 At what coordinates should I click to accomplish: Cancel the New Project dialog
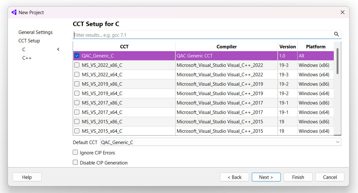[330, 177]
